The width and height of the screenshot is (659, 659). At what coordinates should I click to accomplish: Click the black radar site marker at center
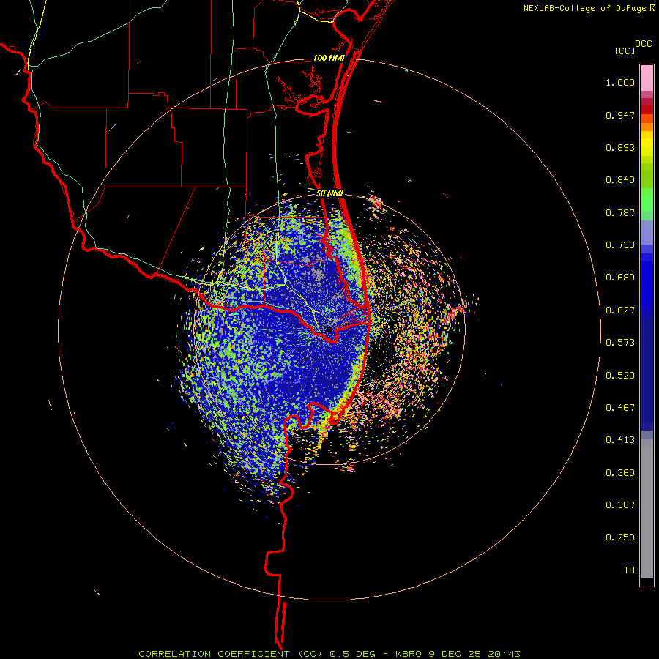(329, 329)
